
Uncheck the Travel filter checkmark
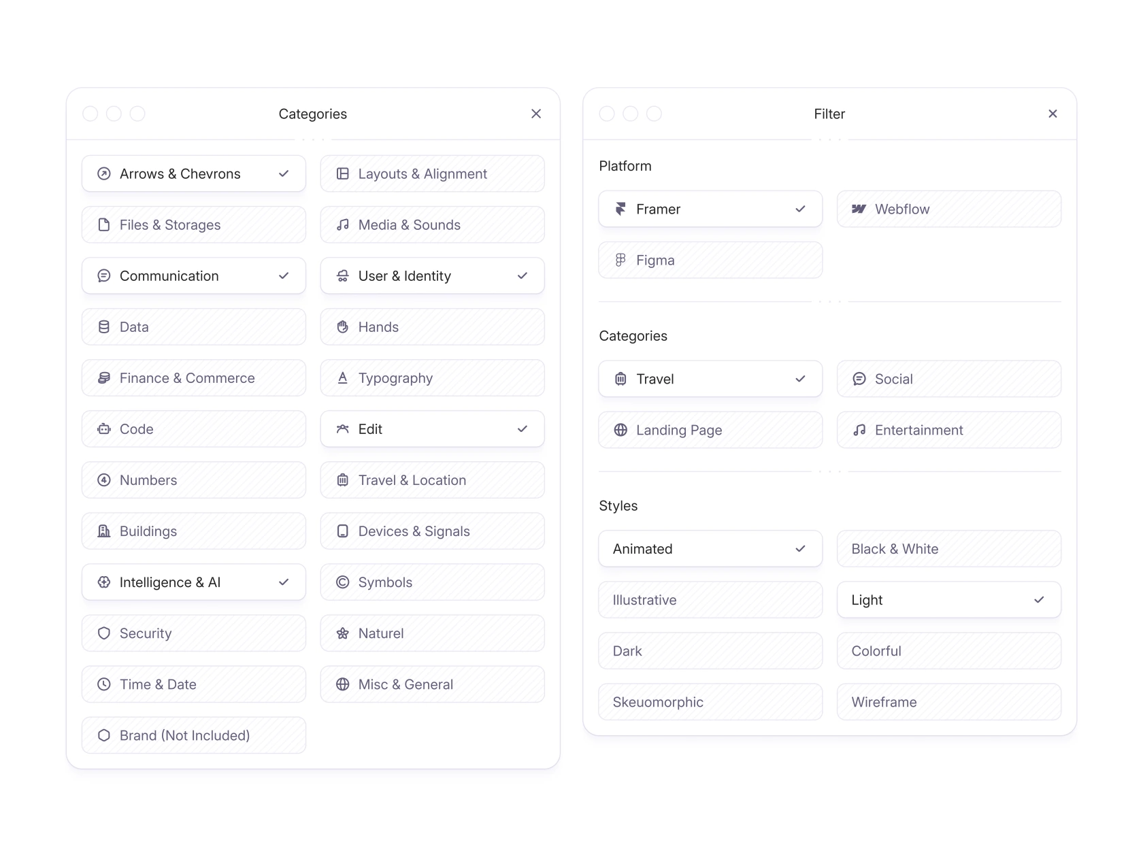(800, 379)
